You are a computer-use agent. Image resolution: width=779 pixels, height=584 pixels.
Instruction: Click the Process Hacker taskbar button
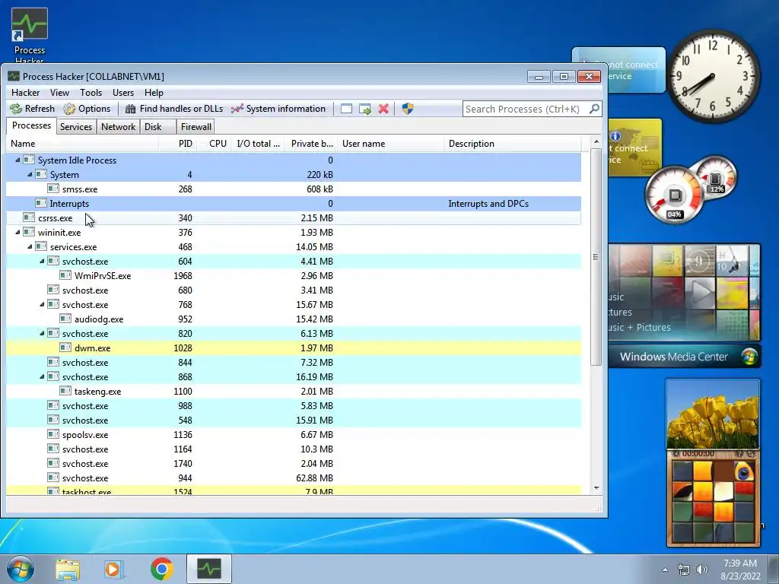pyautogui.click(x=209, y=569)
